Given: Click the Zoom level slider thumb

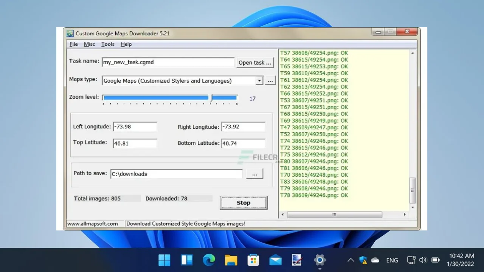Looking at the screenshot, I should coord(211,98).
